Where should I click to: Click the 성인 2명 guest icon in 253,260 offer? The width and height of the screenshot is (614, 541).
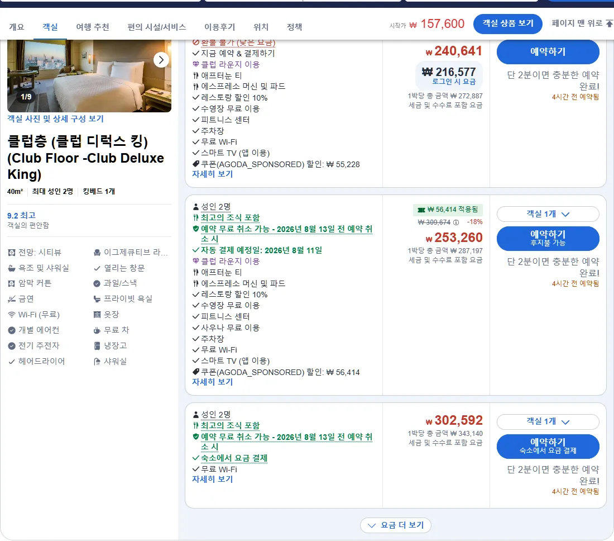(x=196, y=207)
